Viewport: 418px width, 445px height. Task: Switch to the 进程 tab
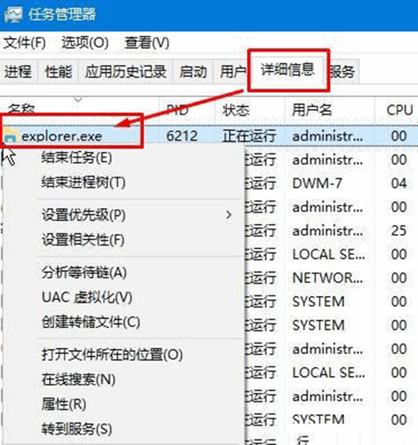18,71
